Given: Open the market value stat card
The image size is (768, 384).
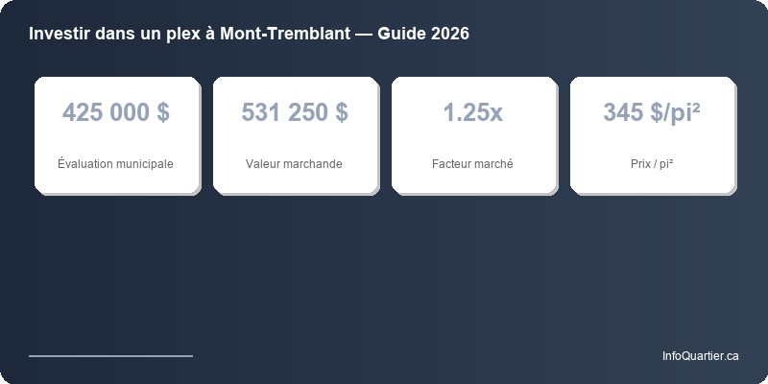Looking at the screenshot, I should coord(294,136).
